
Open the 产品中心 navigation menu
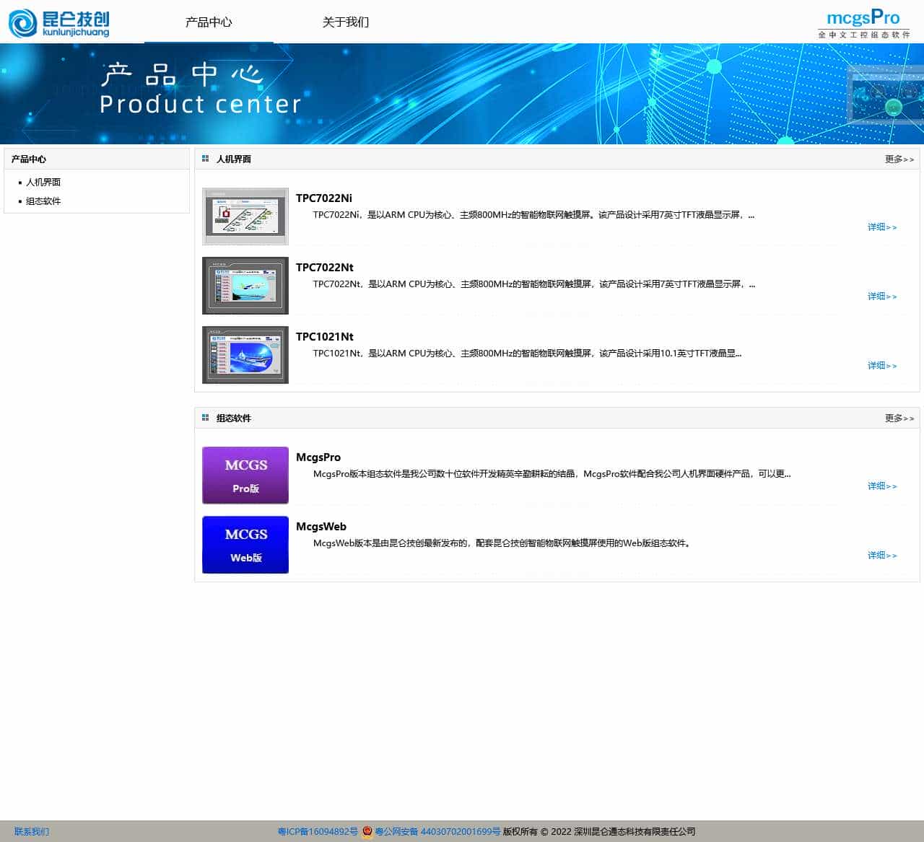click(x=209, y=22)
